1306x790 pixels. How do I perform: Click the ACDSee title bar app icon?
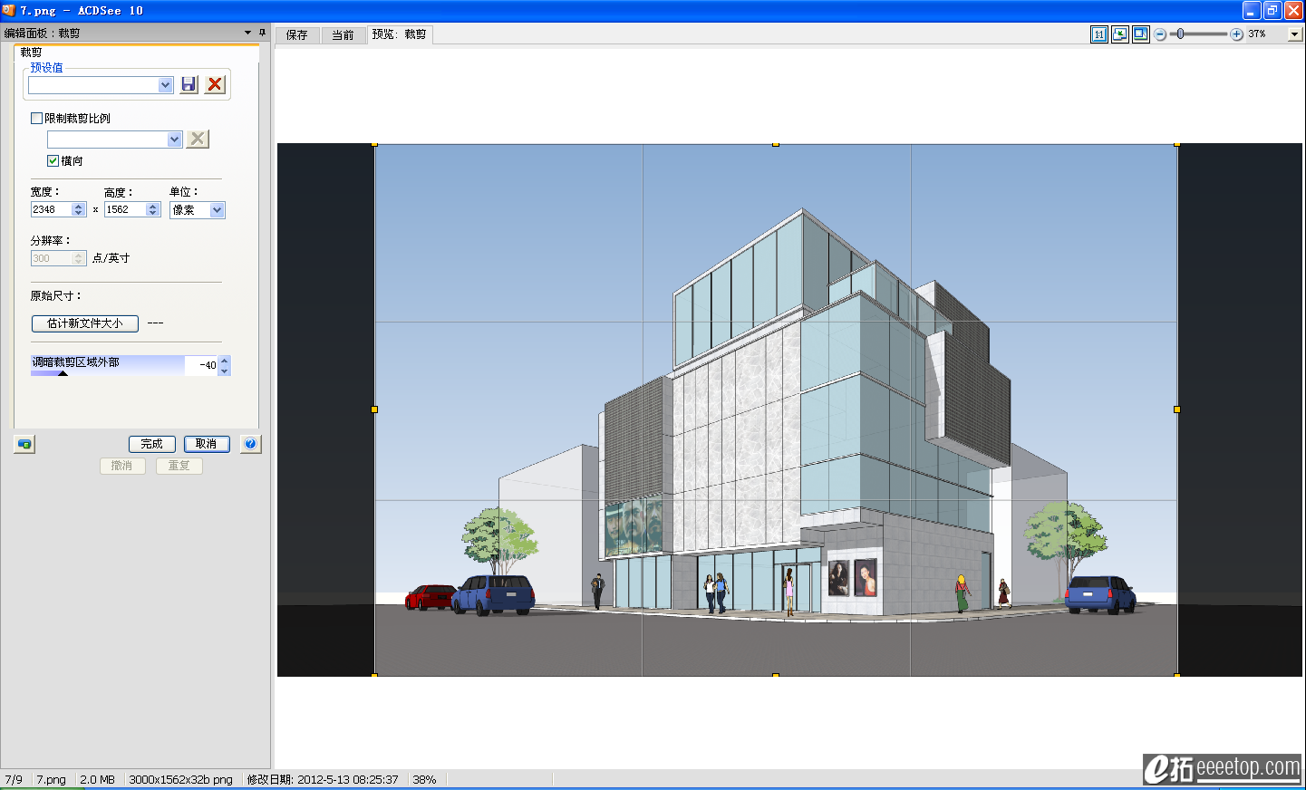pos(9,10)
